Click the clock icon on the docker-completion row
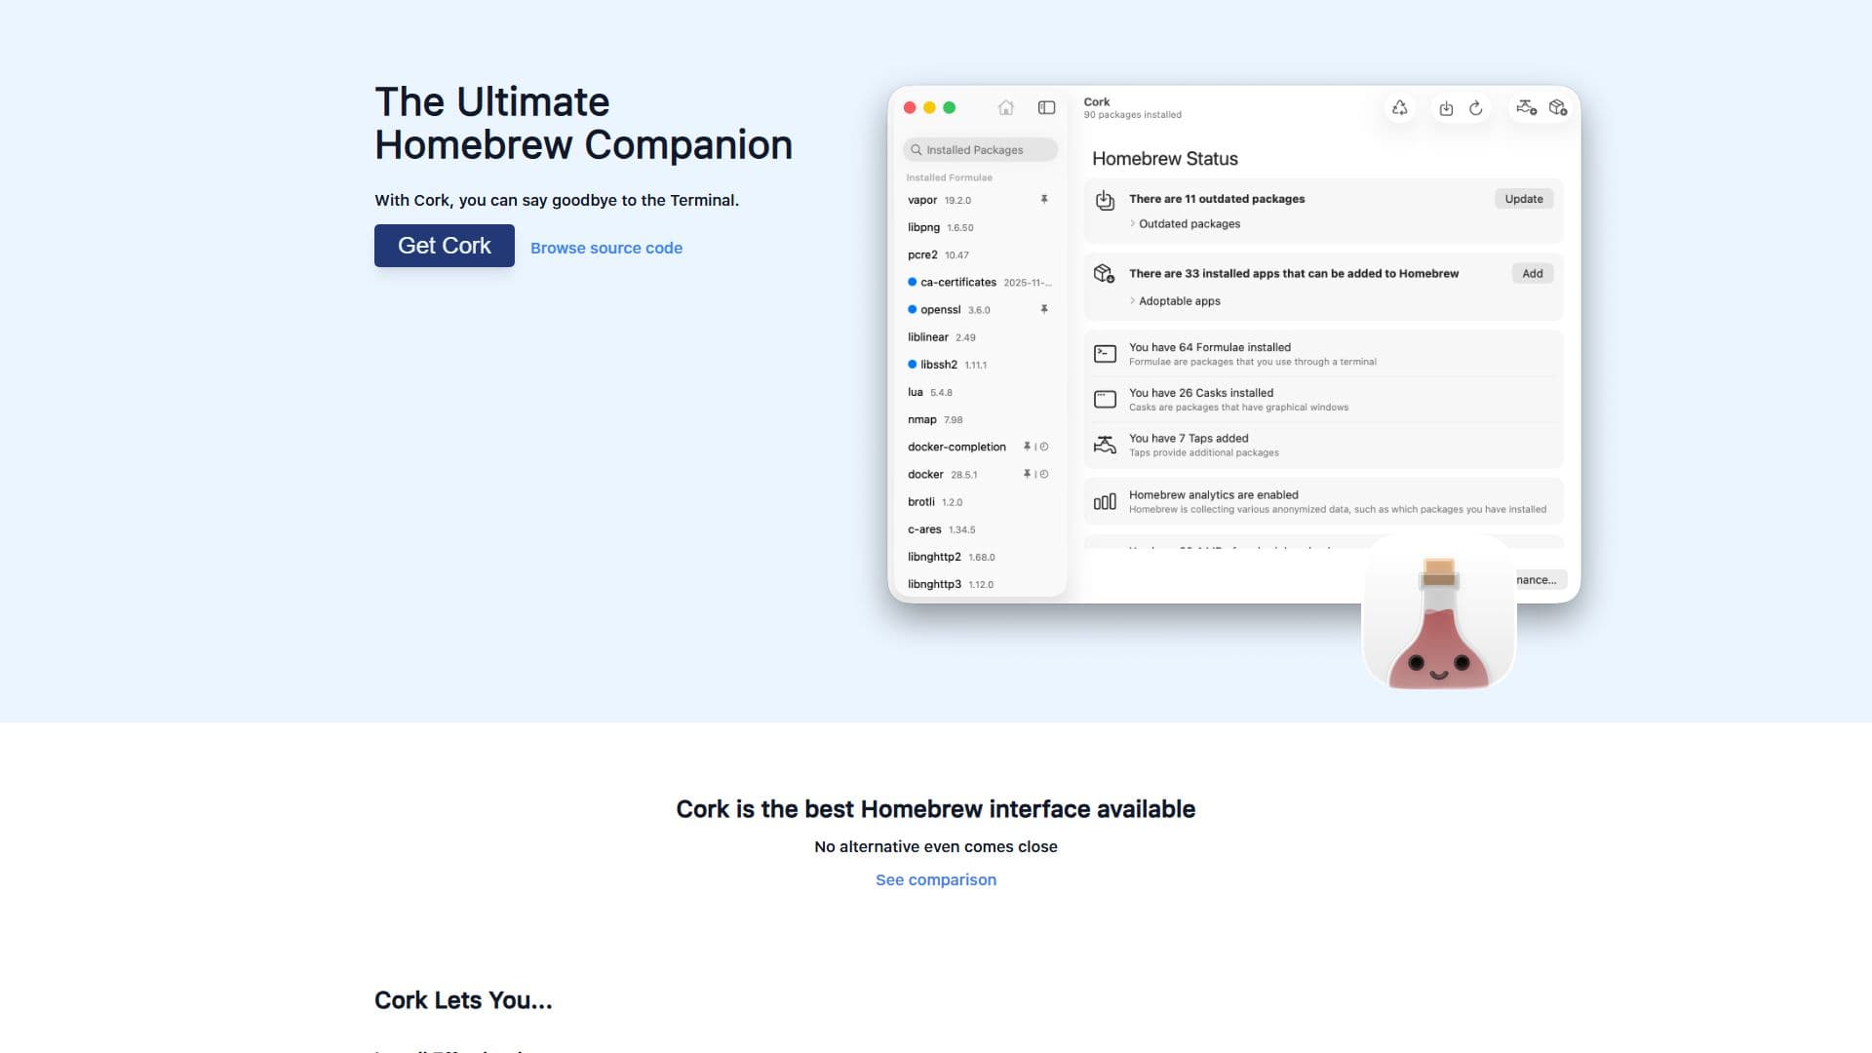The height and width of the screenshot is (1053, 1872). point(1044,447)
